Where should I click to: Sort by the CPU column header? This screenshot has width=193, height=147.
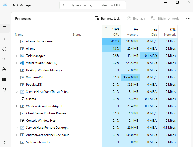pos(112,31)
